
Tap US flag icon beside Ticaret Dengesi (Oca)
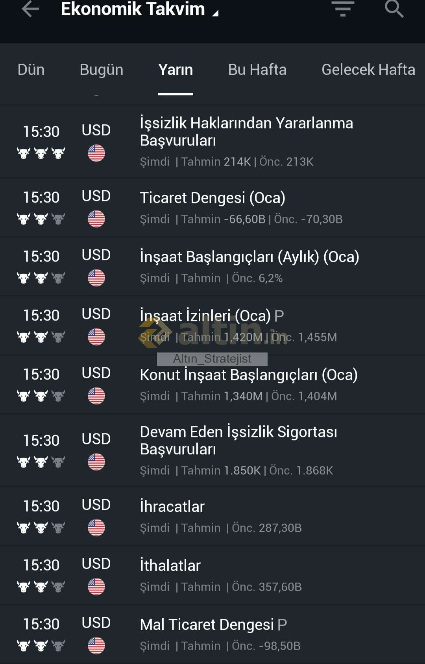[96, 219]
